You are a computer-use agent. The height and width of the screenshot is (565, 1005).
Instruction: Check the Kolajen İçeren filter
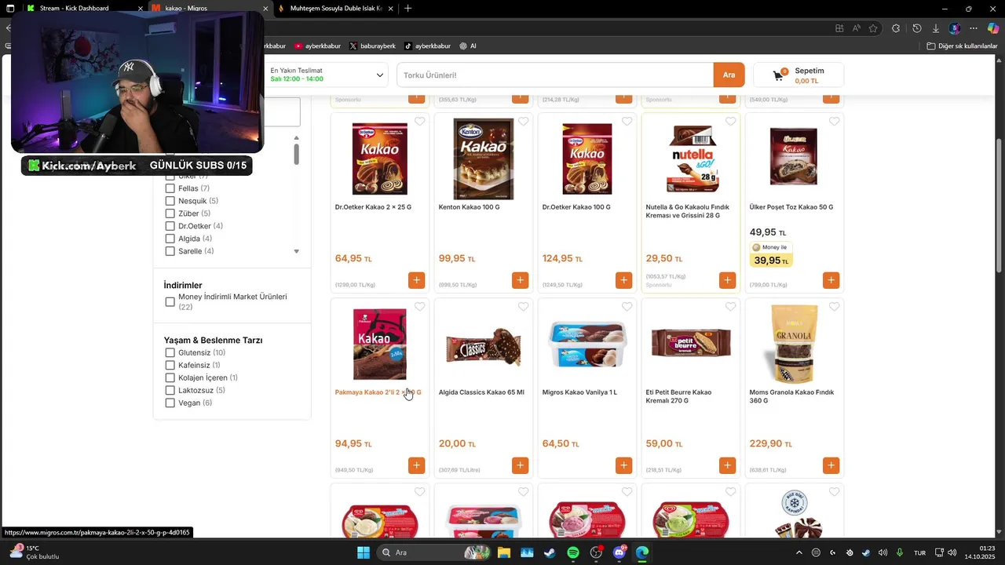(170, 377)
